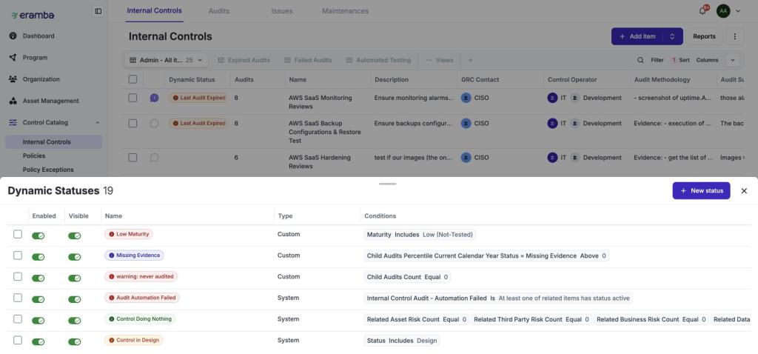Select the Internal Controls tab
758x354 pixels.
click(154, 10)
